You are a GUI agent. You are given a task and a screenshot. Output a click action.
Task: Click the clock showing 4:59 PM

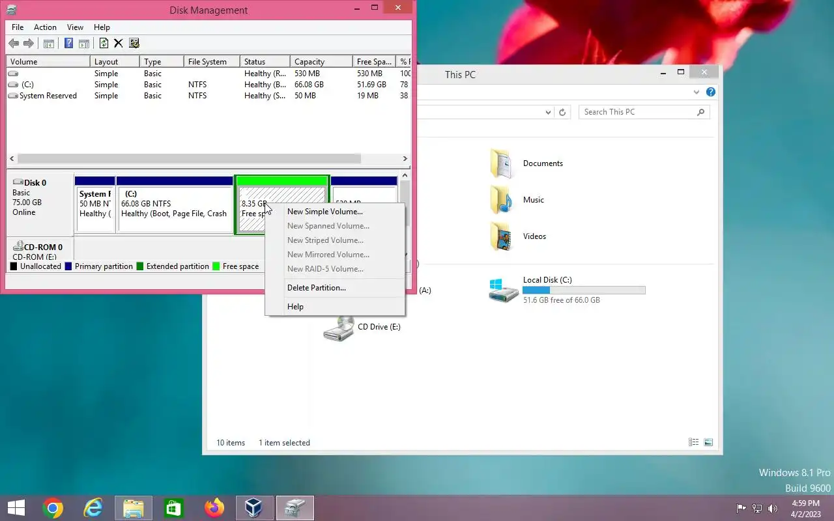[805, 503]
